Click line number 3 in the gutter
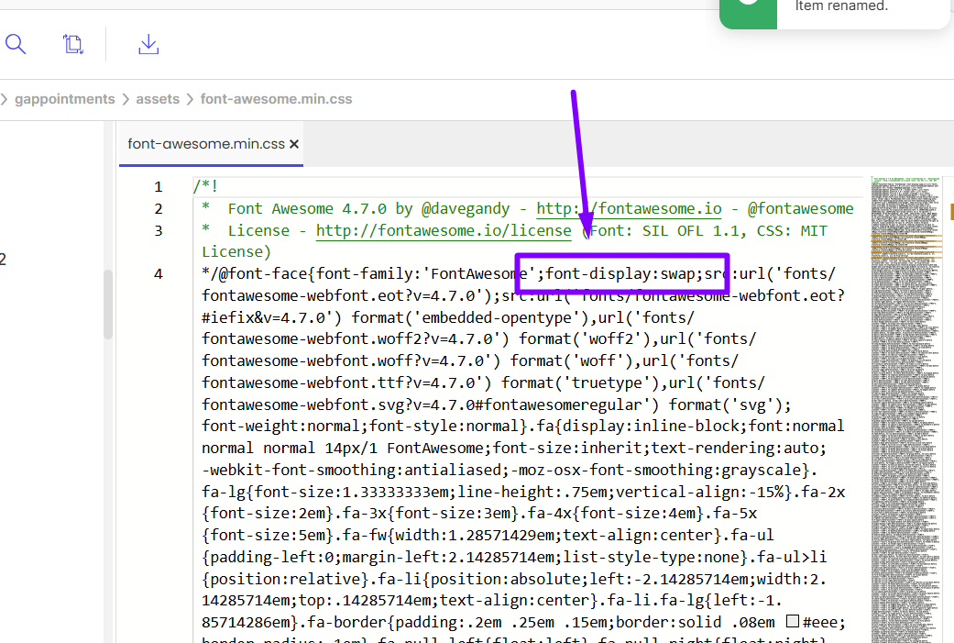 point(159,231)
